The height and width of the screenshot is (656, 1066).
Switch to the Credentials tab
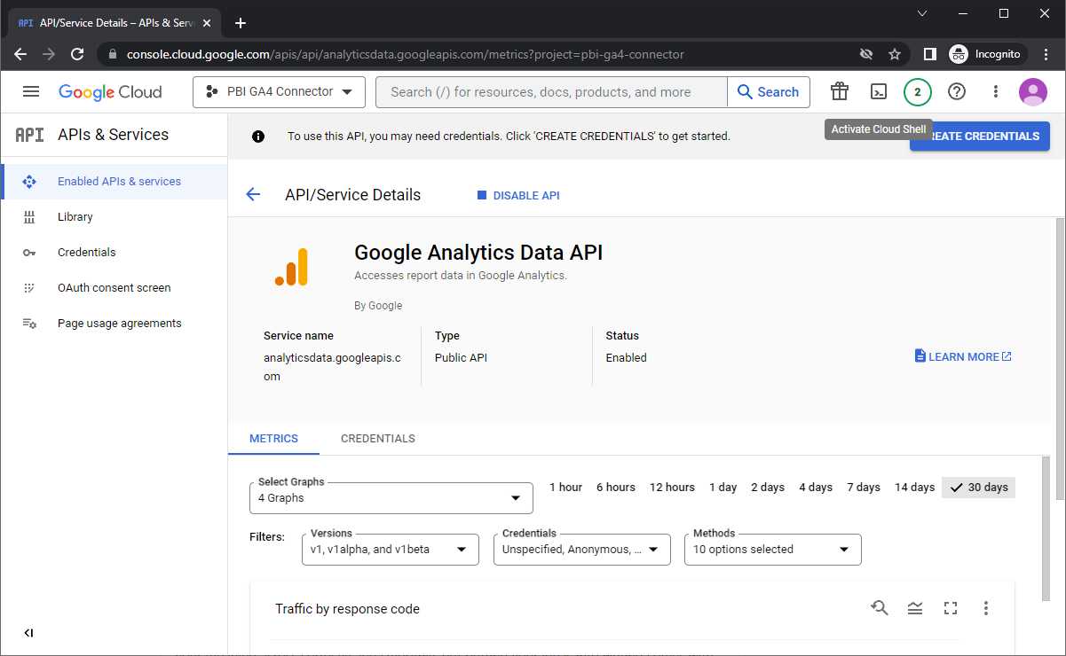click(x=377, y=439)
